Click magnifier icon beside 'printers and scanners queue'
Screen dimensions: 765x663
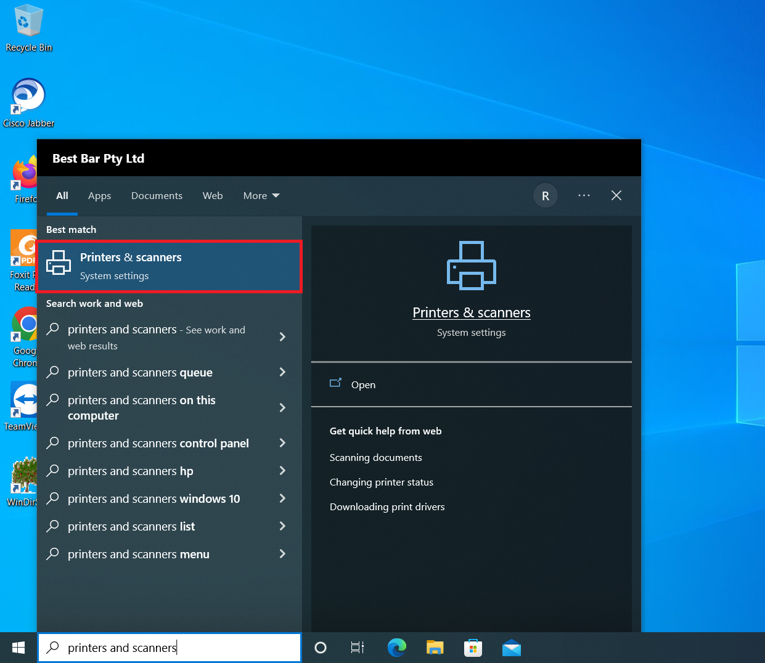pyautogui.click(x=53, y=372)
